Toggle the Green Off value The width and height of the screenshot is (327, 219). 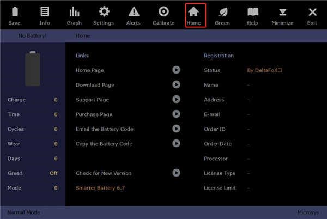point(53,173)
